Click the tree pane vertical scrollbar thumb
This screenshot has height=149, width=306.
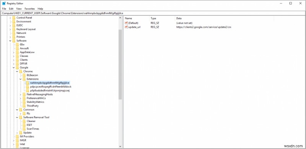click(x=120, y=64)
